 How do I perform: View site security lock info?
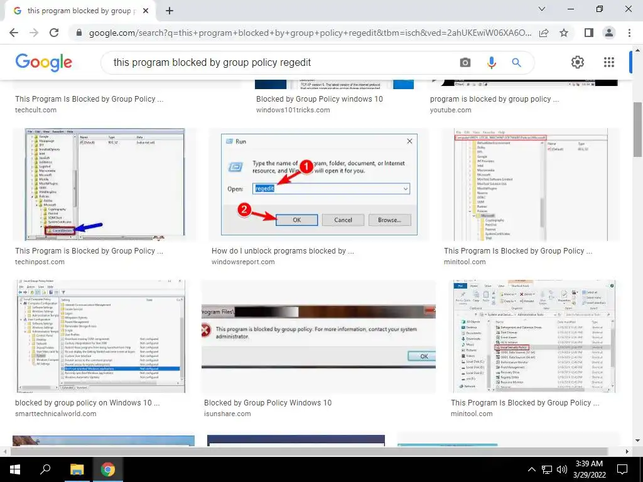click(79, 33)
